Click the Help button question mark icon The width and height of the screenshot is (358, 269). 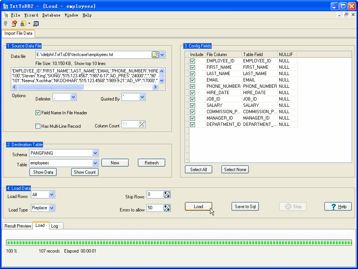pyautogui.click(x=333, y=207)
